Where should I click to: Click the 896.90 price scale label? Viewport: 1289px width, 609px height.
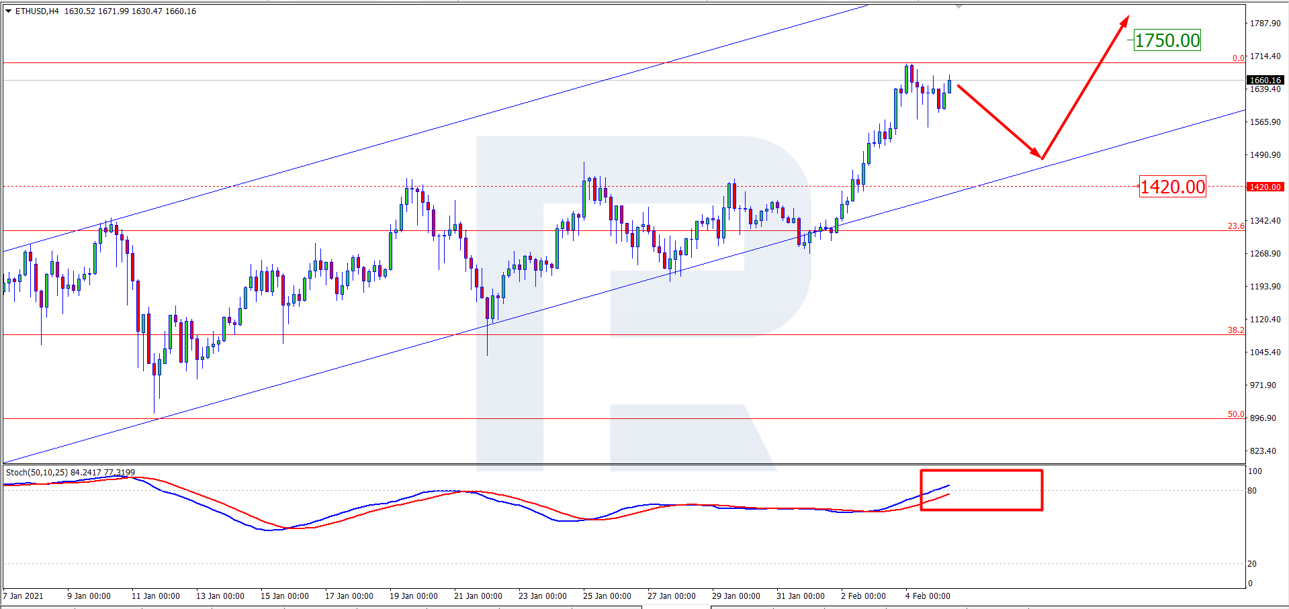pos(1263,418)
